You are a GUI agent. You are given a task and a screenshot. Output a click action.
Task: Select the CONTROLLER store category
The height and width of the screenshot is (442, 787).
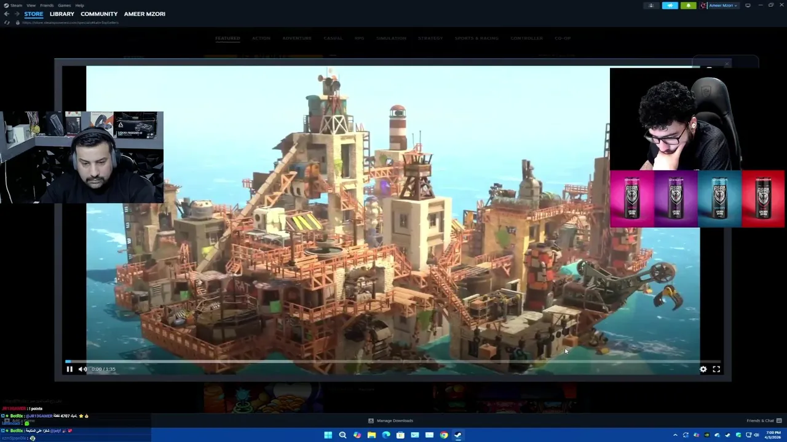tap(526, 38)
